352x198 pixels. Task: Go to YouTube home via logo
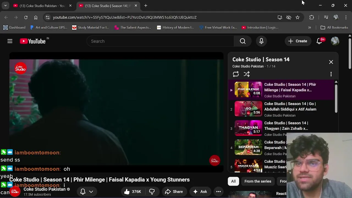[x=33, y=41]
